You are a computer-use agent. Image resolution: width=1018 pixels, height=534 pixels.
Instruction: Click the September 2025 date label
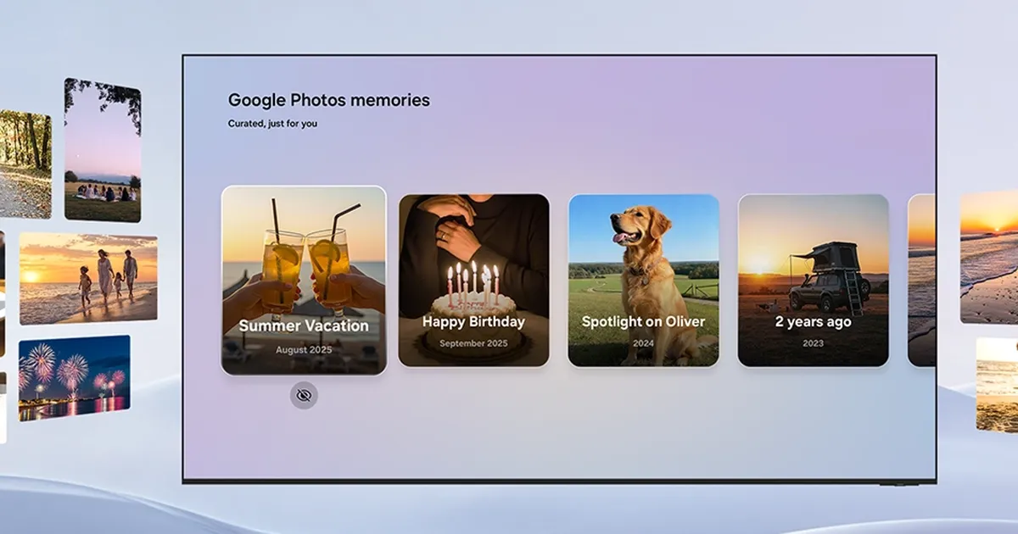tap(473, 345)
